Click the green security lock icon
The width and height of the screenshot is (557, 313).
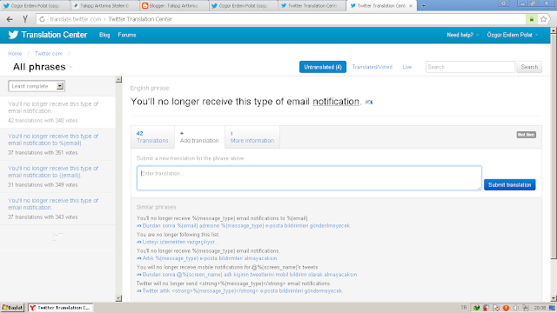tap(532, 19)
